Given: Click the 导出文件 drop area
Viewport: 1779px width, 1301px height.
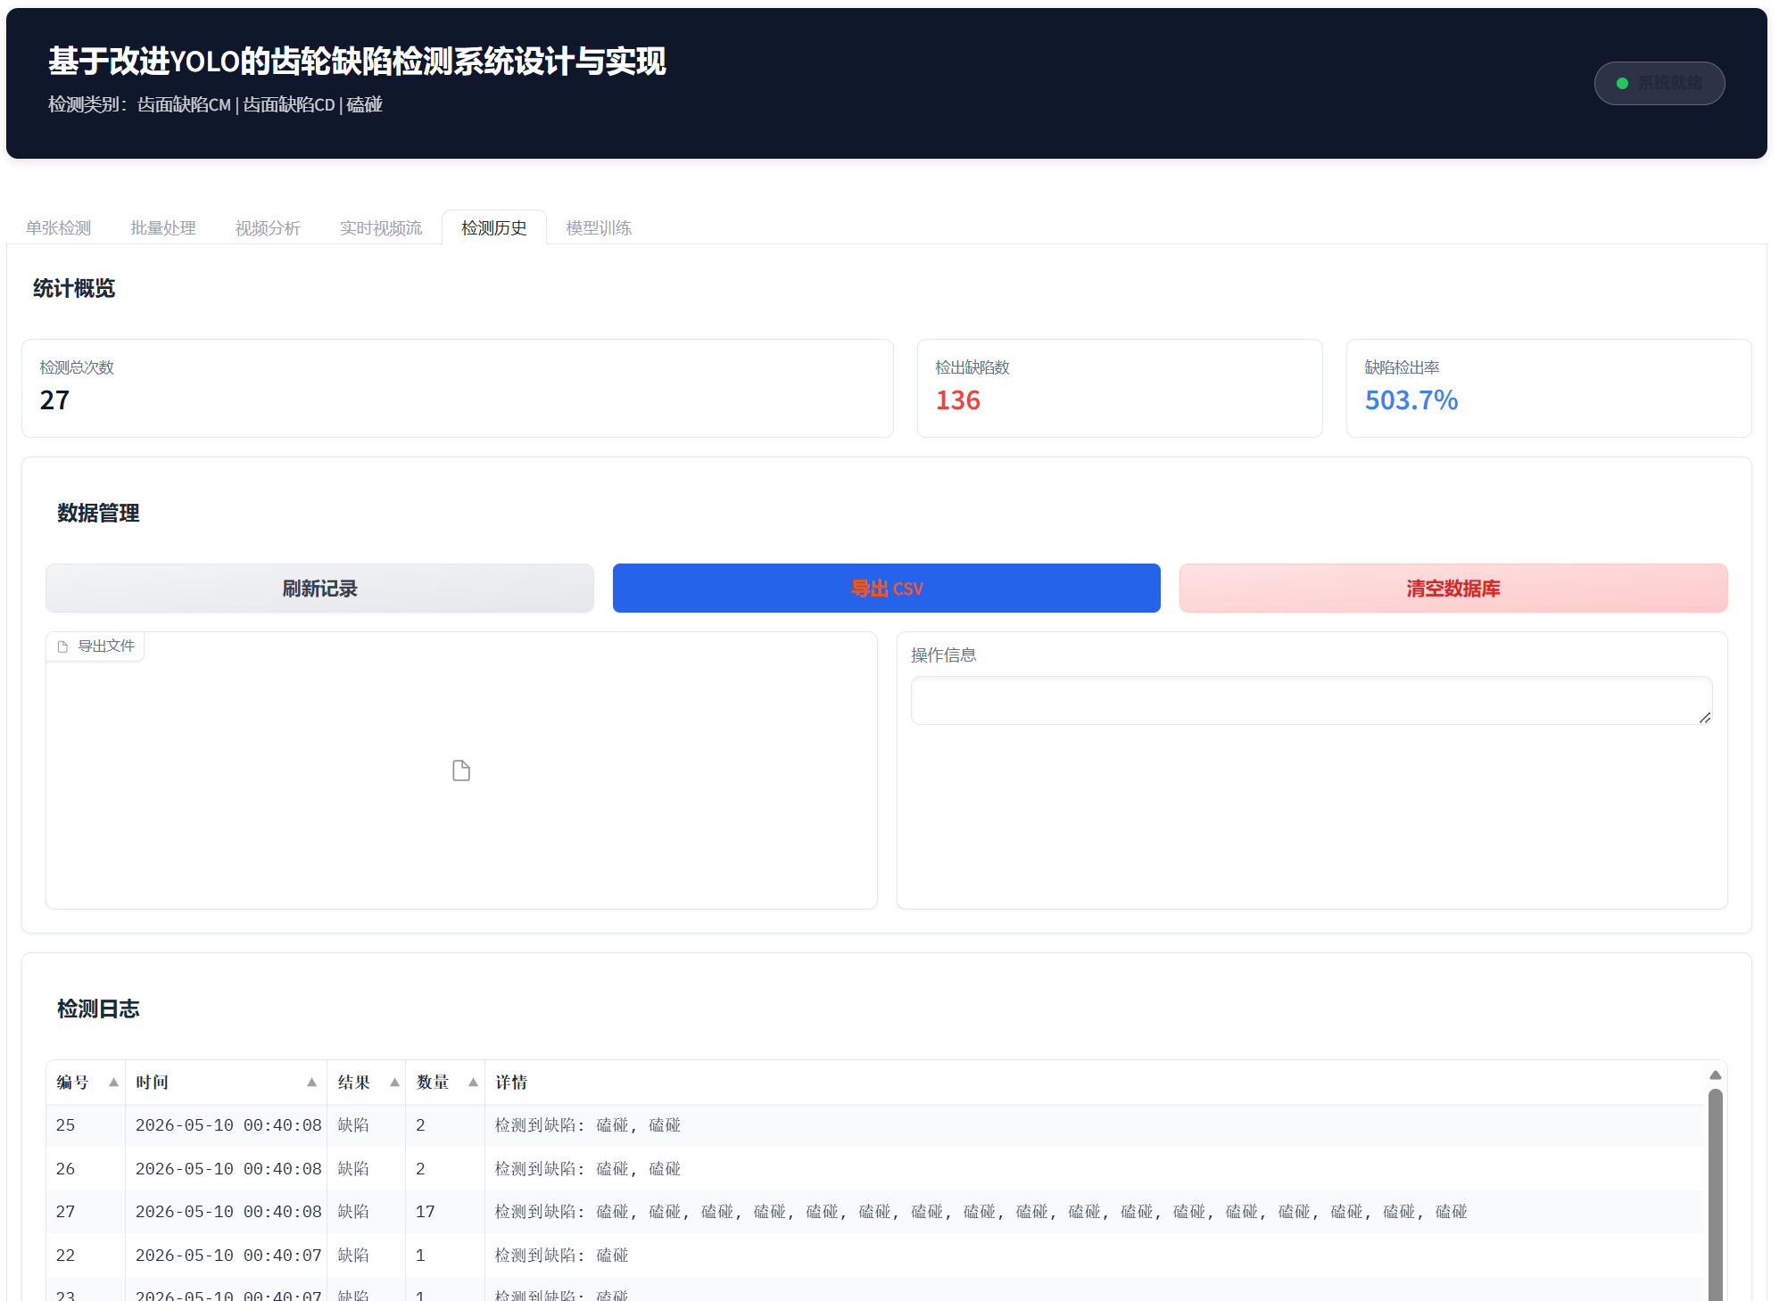Looking at the screenshot, I should click(461, 770).
